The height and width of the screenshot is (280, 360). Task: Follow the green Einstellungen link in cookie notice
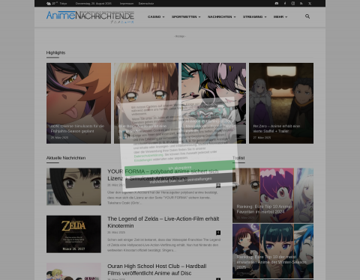point(143,160)
